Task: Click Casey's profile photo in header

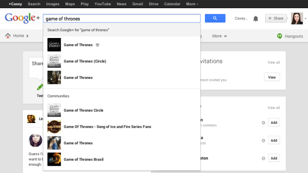Action: [x=297, y=18]
